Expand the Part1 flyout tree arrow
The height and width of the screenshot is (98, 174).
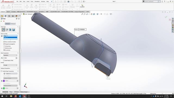tap(21, 14)
